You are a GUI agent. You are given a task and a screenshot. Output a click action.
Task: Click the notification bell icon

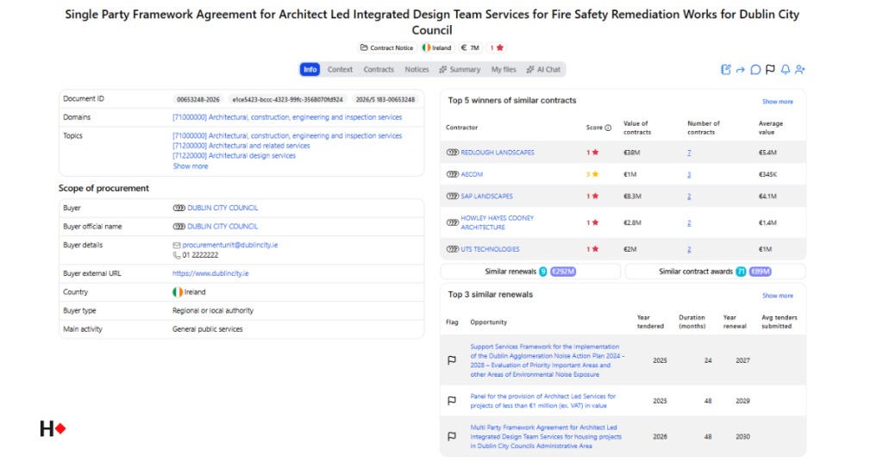pos(785,70)
